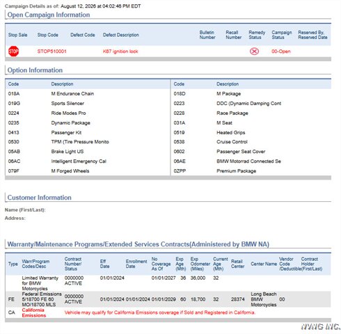341x334 pixels.
Task: Select M Forged Wheels option
Action: tap(70, 171)
